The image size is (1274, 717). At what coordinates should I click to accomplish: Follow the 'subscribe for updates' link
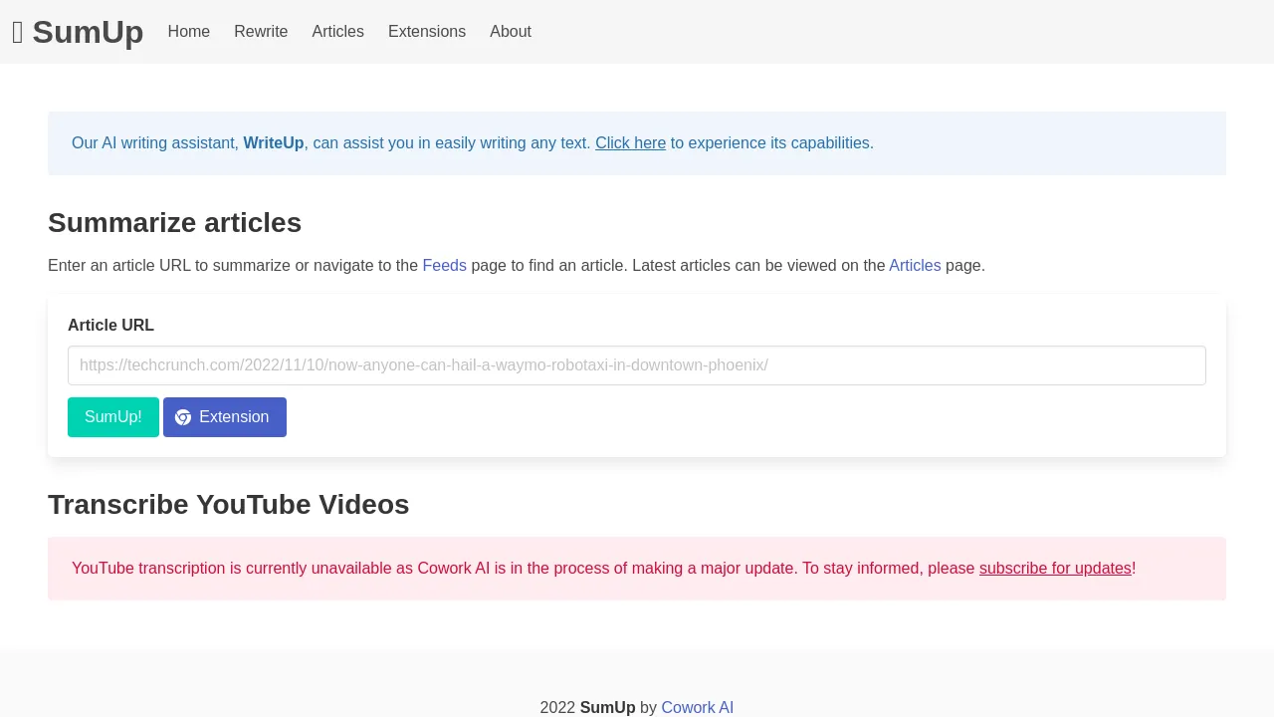1055,569
